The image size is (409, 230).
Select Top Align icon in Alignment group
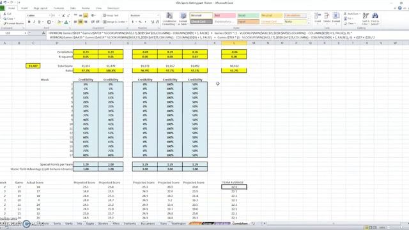point(75,15)
